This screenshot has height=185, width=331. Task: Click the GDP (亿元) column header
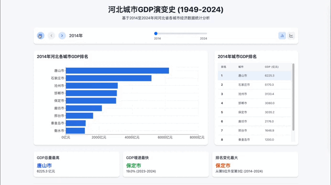[272, 67]
